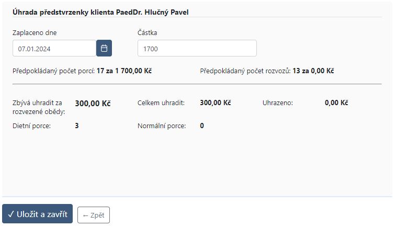Click the Zaplaceno dne label

click(35, 33)
